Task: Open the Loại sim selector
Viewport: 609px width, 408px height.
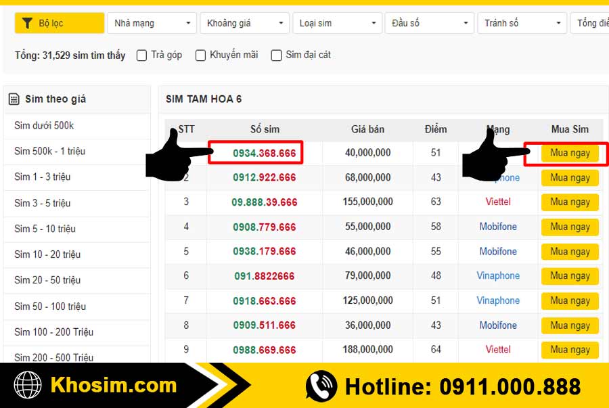Action: 337,22
